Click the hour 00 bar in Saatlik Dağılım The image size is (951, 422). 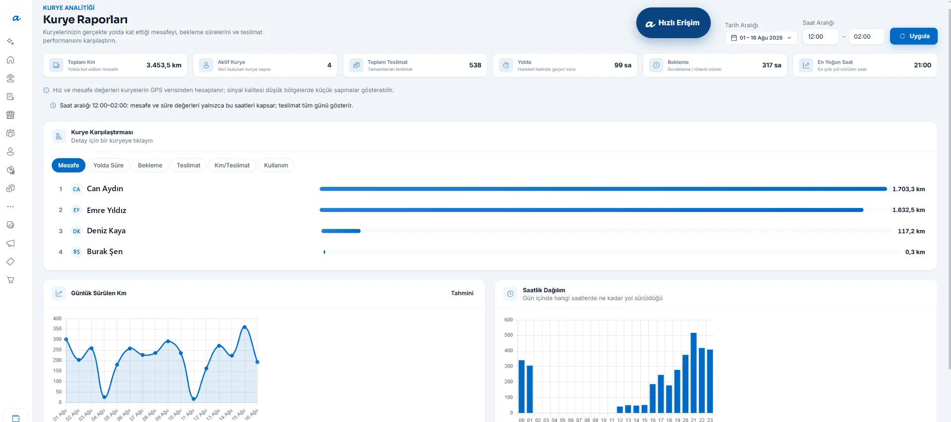coord(522,386)
